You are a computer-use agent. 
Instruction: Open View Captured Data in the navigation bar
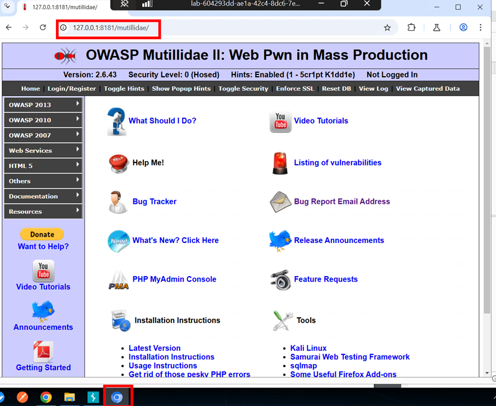coord(428,88)
